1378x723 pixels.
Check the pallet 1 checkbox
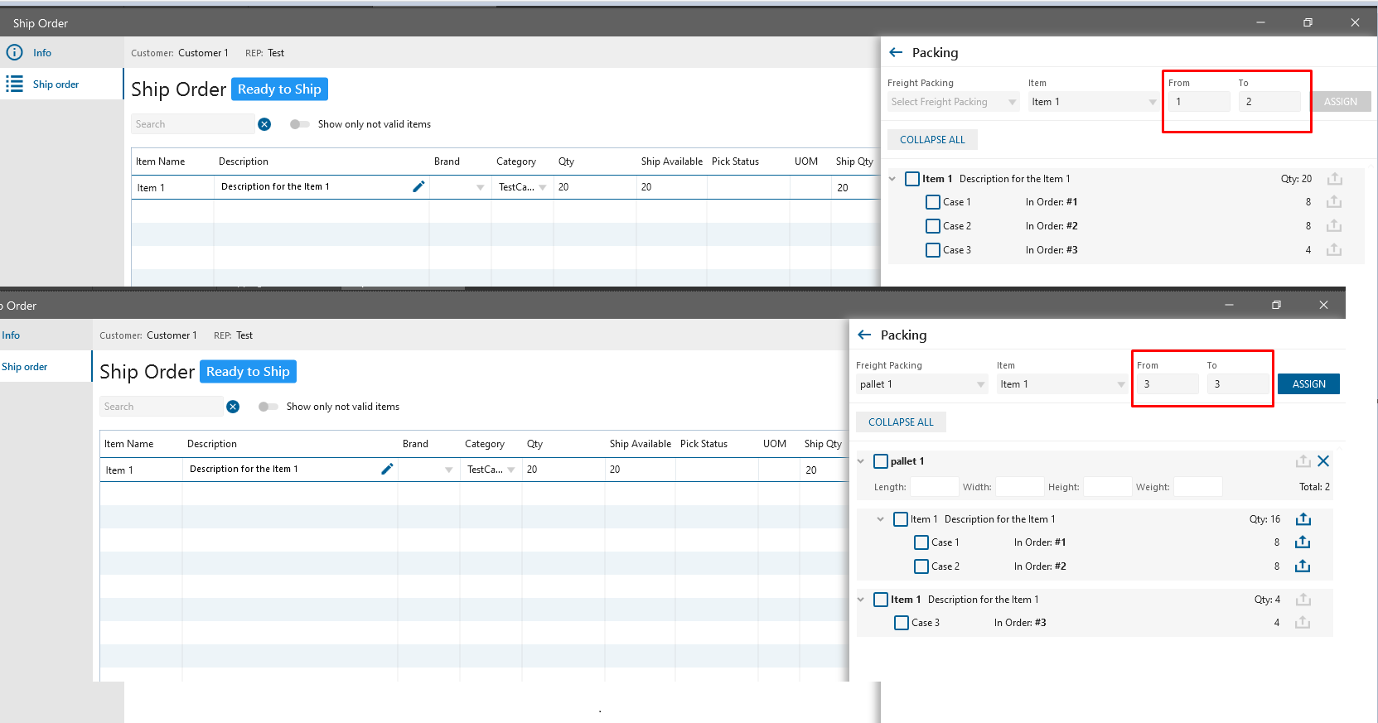tap(881, 461)
